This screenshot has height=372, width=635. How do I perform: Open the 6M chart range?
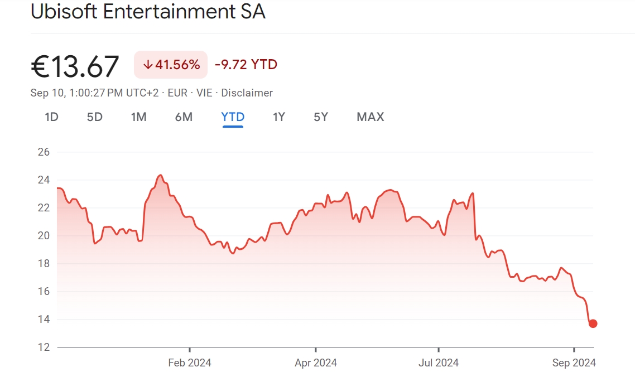click(184, 117)
